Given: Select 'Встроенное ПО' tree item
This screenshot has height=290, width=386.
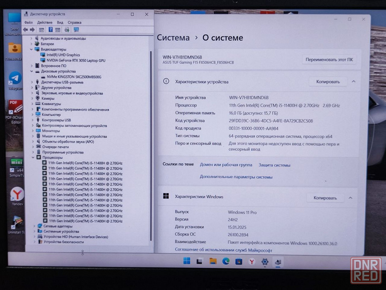Looking at the screenshot, I should tap(54, 66).
